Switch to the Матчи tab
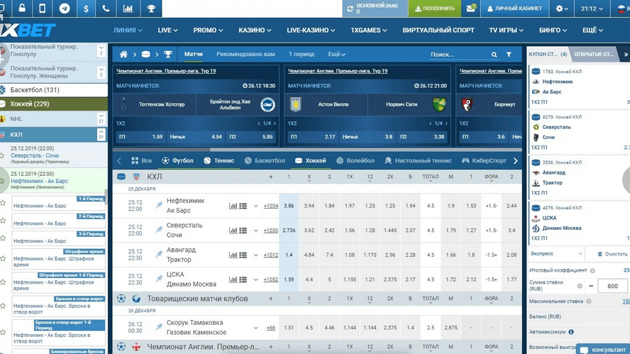 click(x=193, y=54)
